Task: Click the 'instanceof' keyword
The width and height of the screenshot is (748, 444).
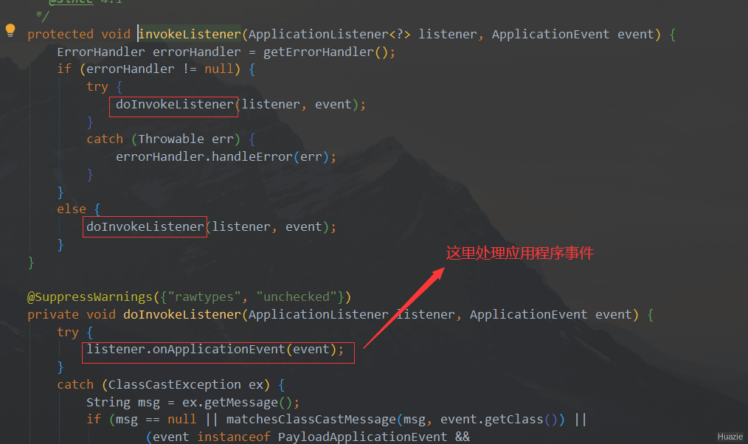Action: coord(234,437)
